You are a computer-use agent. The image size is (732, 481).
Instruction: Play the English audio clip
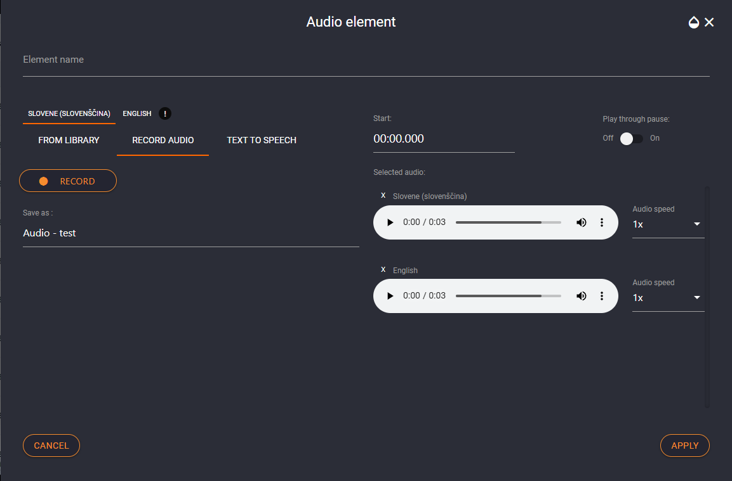pos(390,296)
